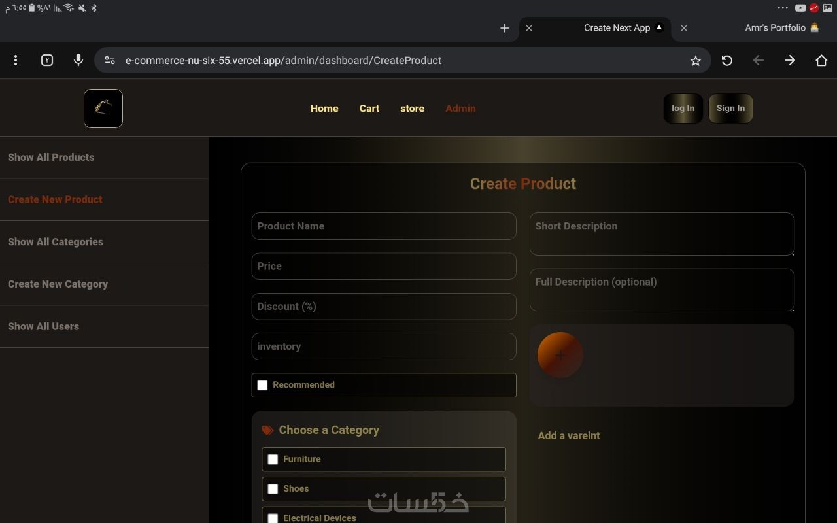Click into the Short Description box
The height and width of the screenshot is (523, 837).
(x=662, y=234)
